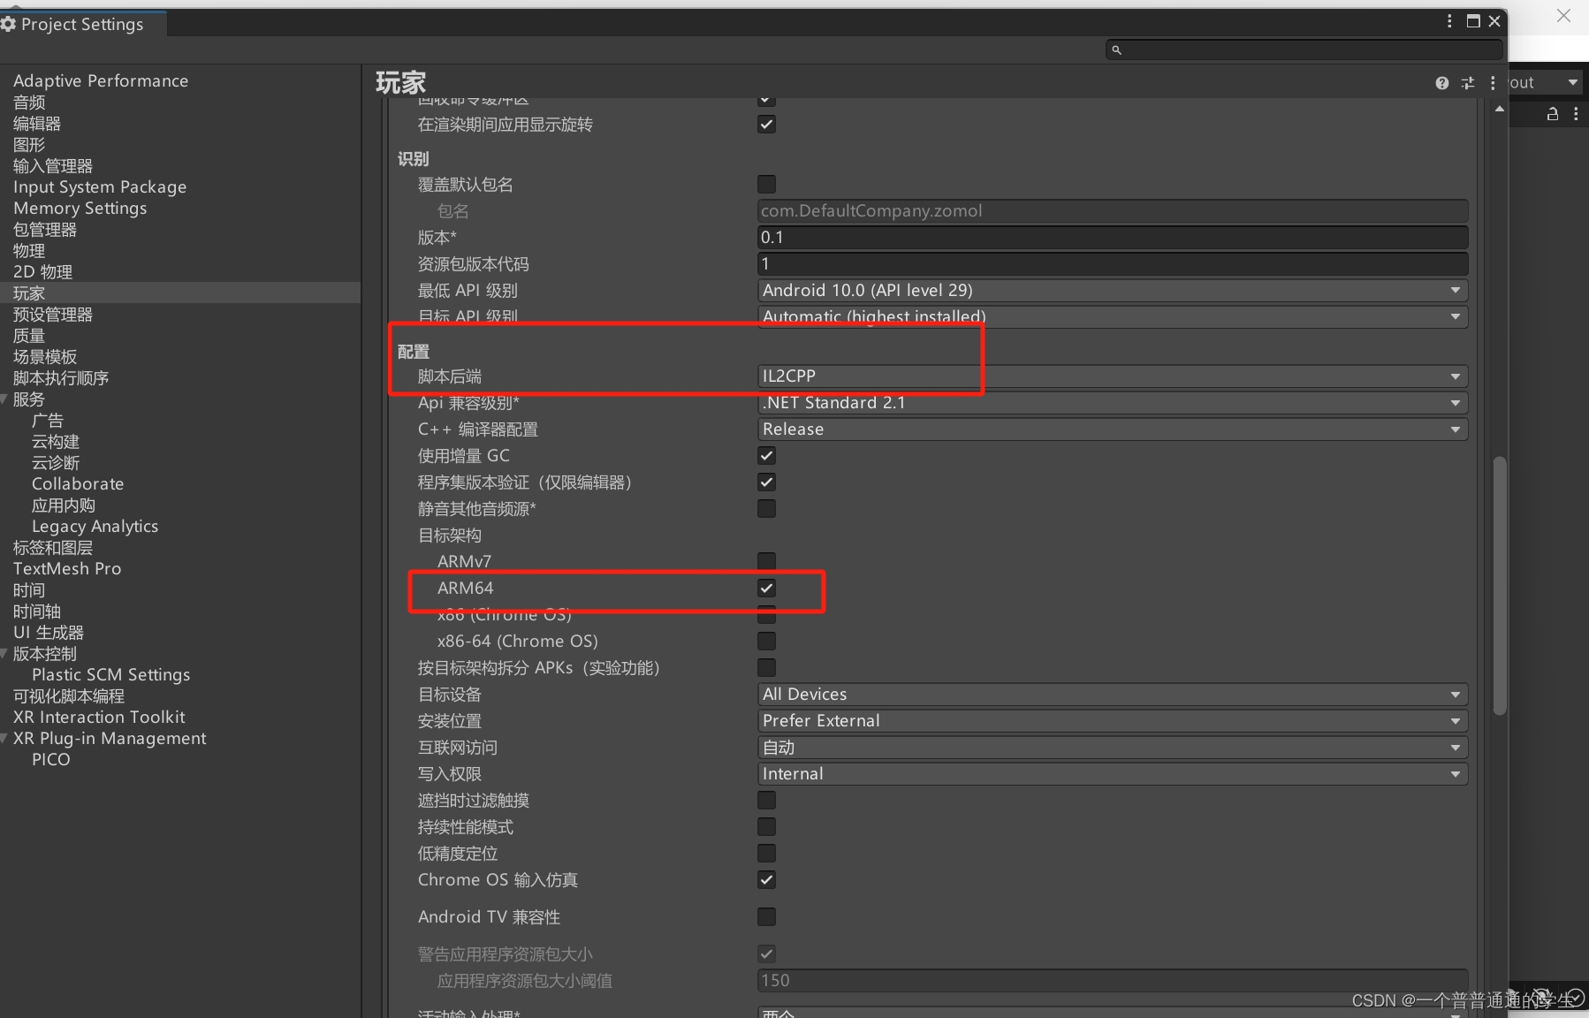This screenshot has height=1018, width=1589.
Task: Open C++ 编译器配置 Release dropdown
Action: point(1113,429)
